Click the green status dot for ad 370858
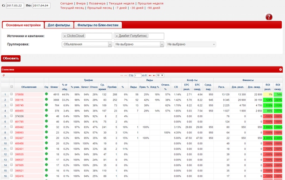Screen dimensions: 285x180 pyautogui.click(x=46, y=94)
